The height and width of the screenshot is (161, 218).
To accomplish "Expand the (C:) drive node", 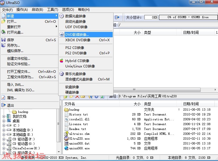I will pyautogui.click(x=4, y=125).
